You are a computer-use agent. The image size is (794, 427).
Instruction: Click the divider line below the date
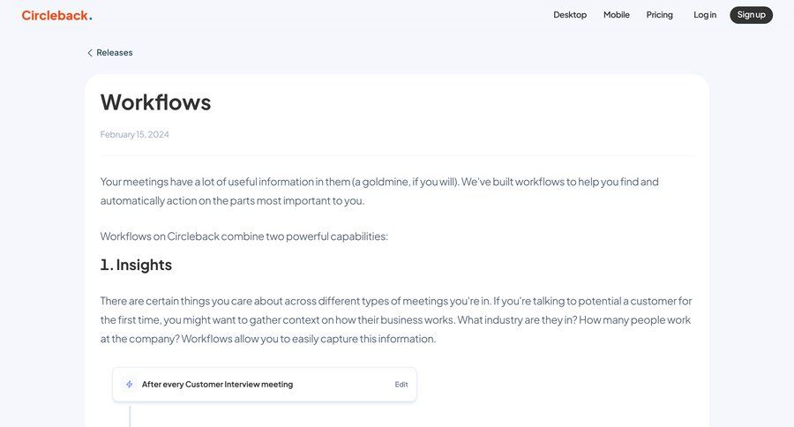pyautogui.click(x=397, y=156)
